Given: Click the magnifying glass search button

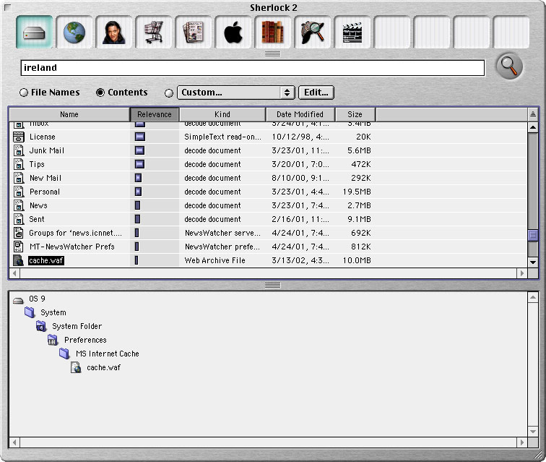Looking at the screenshot, I should [x=509, y=66].
